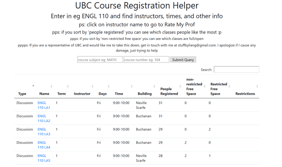Click non-restricted free space 2 in LA4 row
Screen dimensions: 282x167
[x=185, y=143]
